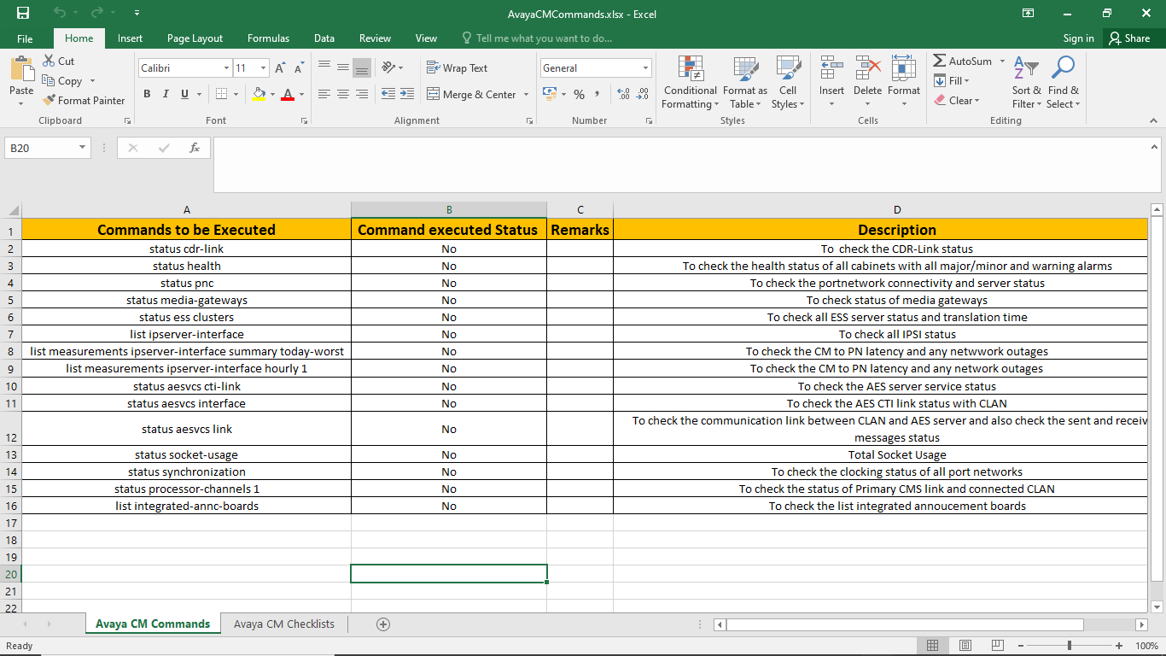Image resolution: width=1166 pixels, height=656 pixels.
Task: Expand the Merge & Center dropdown arrow
Action: coord(526,94)
